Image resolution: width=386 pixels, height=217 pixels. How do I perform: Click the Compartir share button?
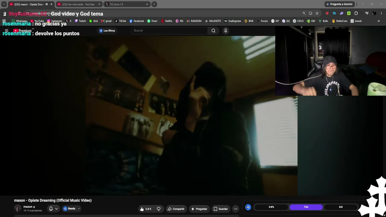(176, 209)
